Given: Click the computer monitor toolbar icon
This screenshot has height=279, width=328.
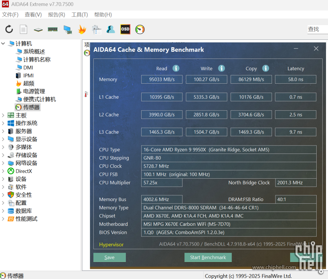Looking at the screenshot, I should [68, 29].
